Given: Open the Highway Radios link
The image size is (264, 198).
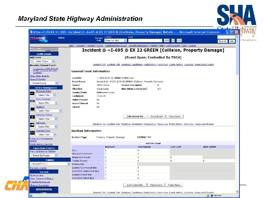Looking at the screenshot, I should click(44, 115).
